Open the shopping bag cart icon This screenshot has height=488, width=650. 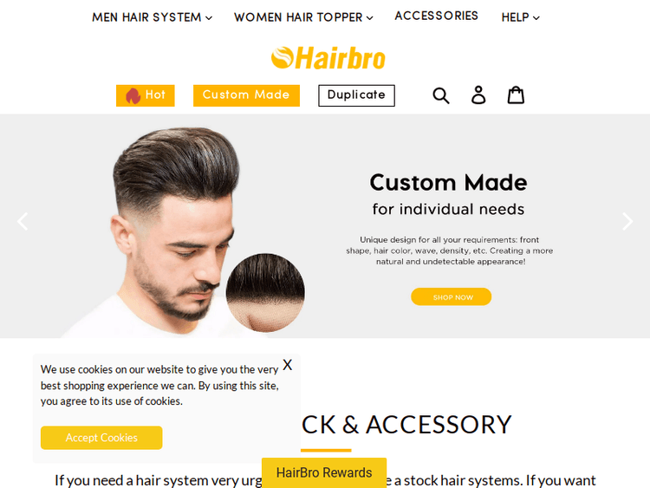tap(516, 95)
